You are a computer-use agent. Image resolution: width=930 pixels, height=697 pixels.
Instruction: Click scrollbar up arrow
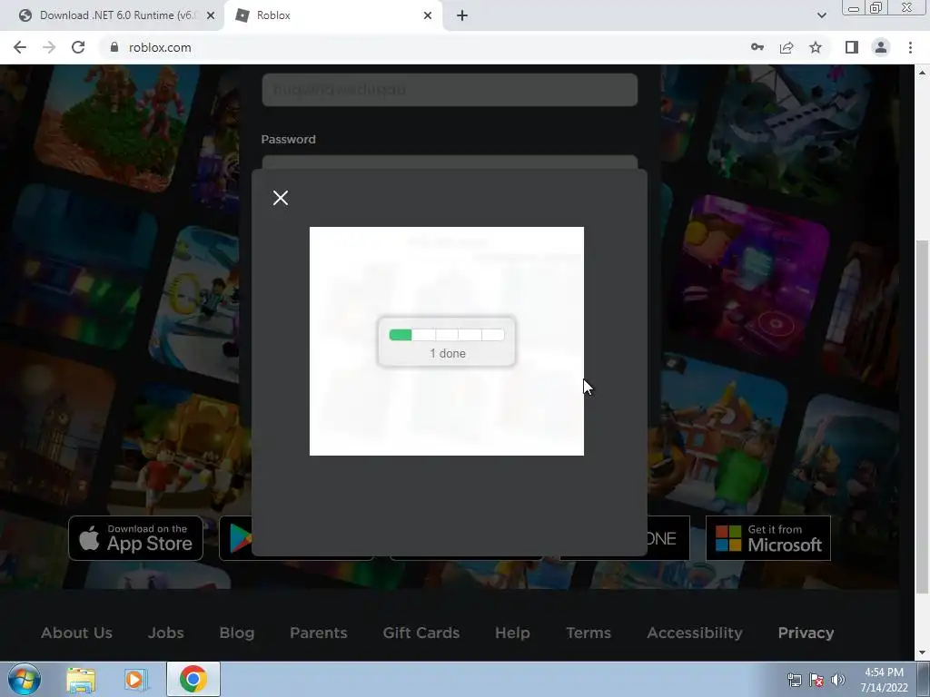(x=922, y=73)
